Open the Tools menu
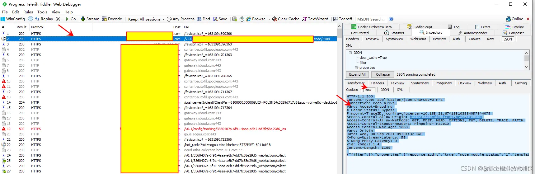The image size is (535, 174). (42, 12)
